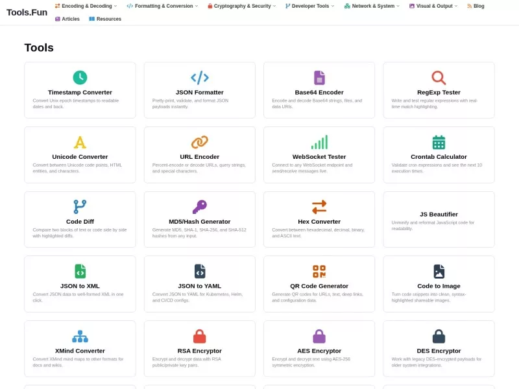The height and width of the screenshot is (389, 519).
Task: Click the Timestamp Converter clock icon
Action: click(x=80, y=78)
